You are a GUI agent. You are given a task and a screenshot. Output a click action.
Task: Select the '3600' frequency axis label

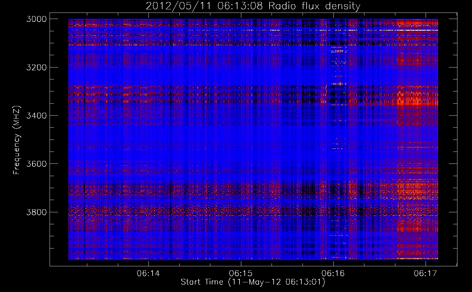(x=36, y=164)
